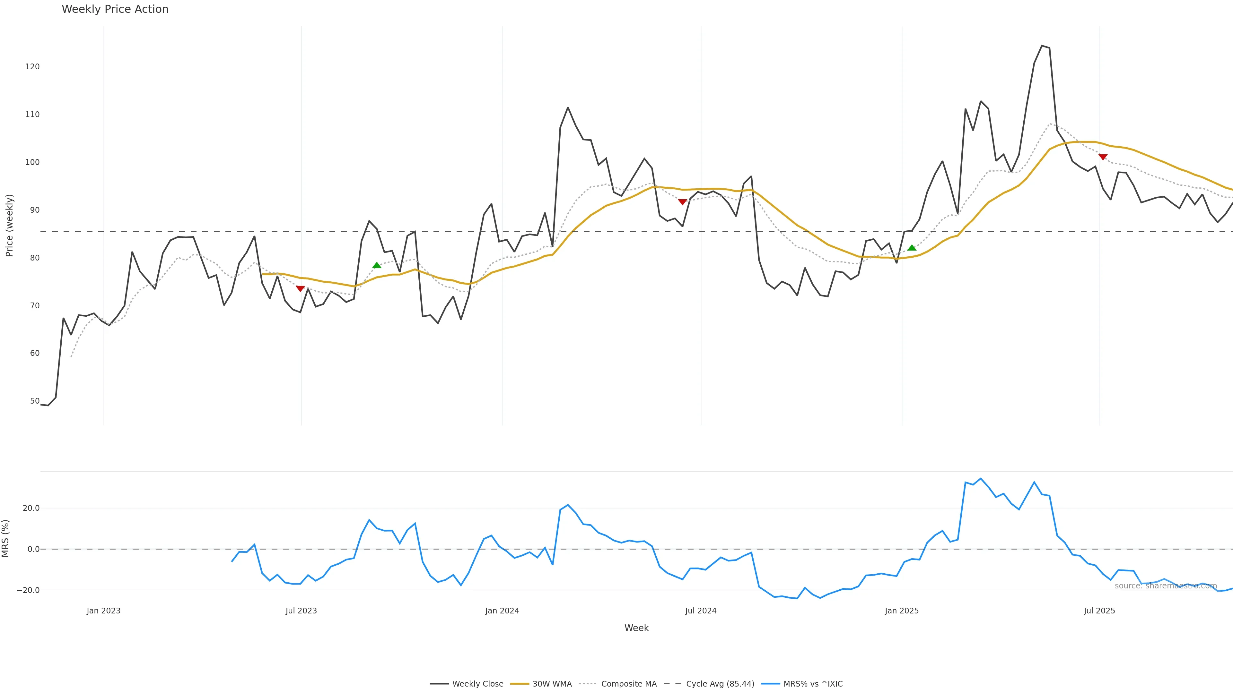Screen dimensions: 1233x693
Task: Click the Price (weekly) y-axis title
Action: (x=9, y=225)
